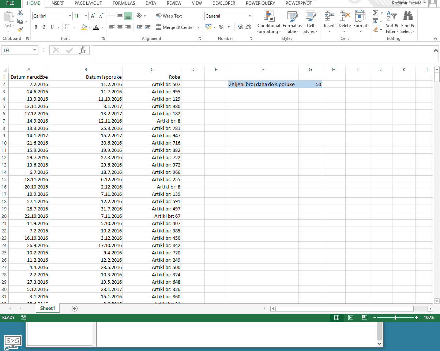The image size is (440, 351).
Task: Open Find & Select button
Action: [x=407, y=22]
